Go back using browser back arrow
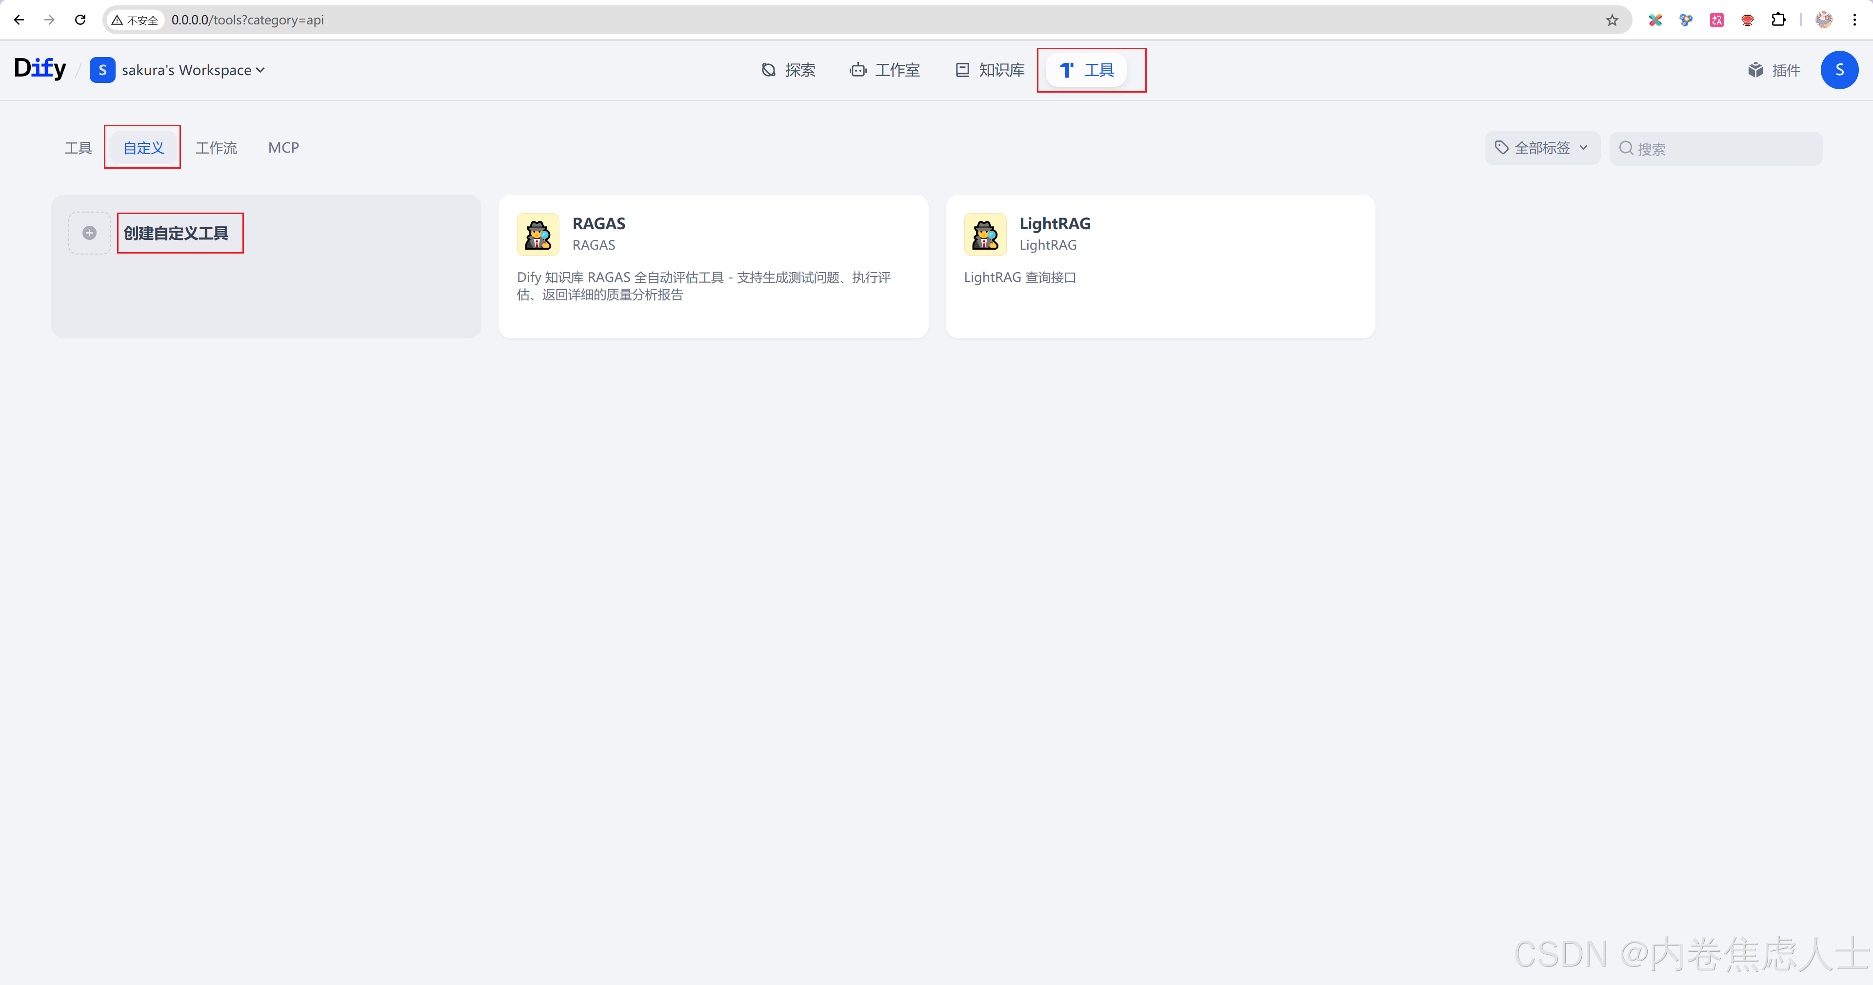The width and height of the screenshot is (1873, 985). 19,20
